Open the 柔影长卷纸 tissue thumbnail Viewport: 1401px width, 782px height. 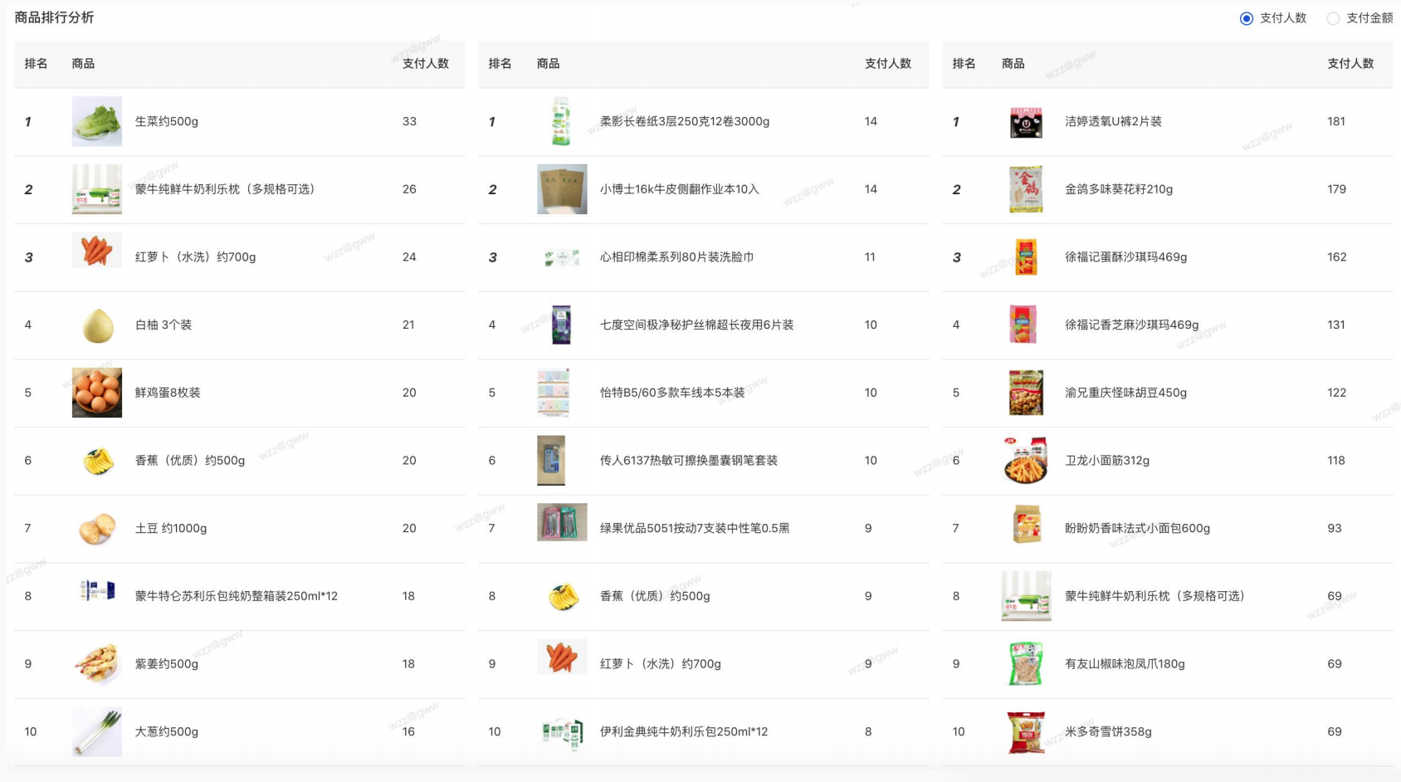point(562,121)
